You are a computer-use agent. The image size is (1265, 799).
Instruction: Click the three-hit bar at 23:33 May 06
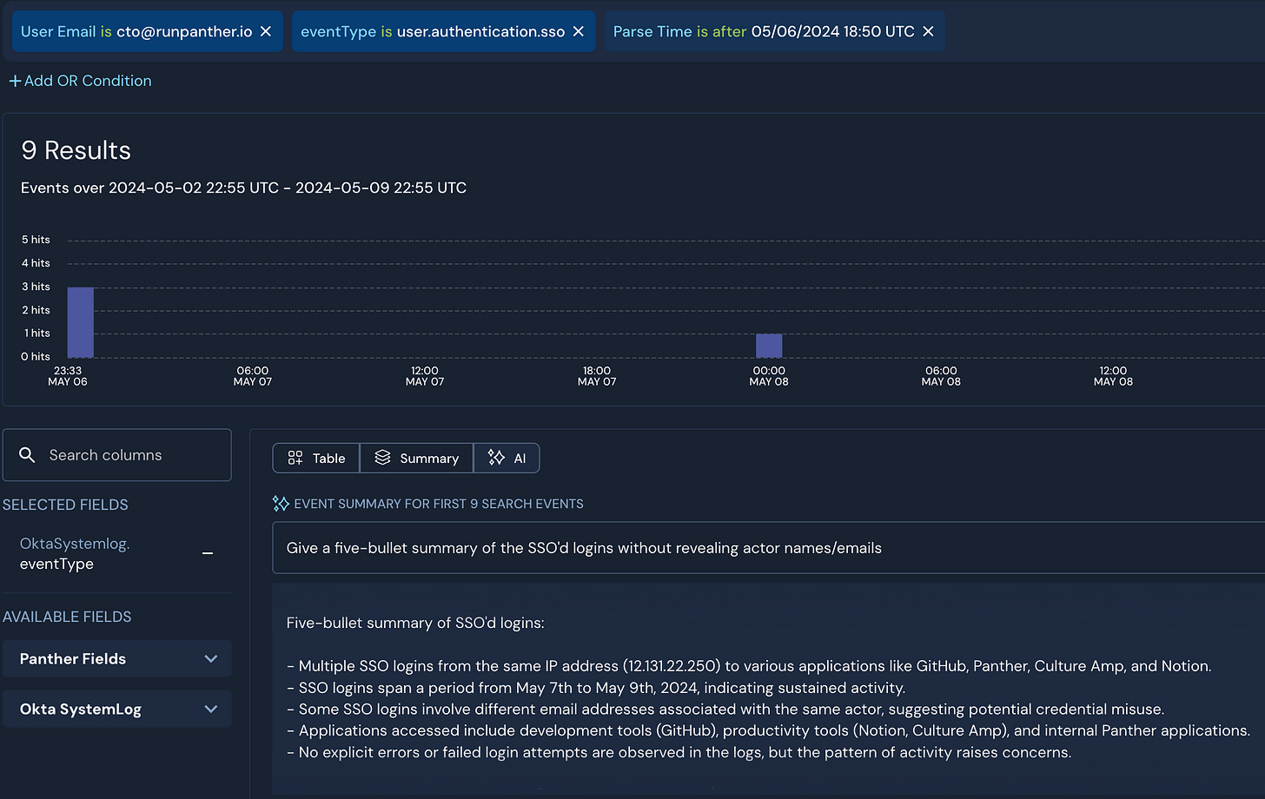(x=81, y=322)
